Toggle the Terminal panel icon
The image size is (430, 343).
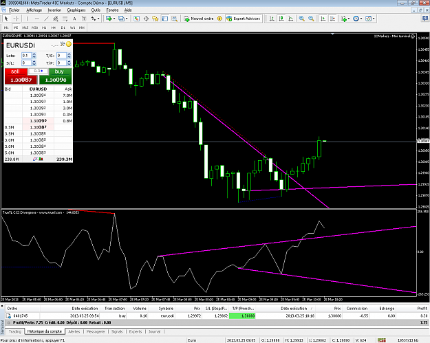pyautogui.click(x=165, y=19)
